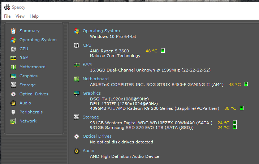Click the Samsung SSD temperature indicator
This screenshot has height=164, width=259.
(235, 127)
